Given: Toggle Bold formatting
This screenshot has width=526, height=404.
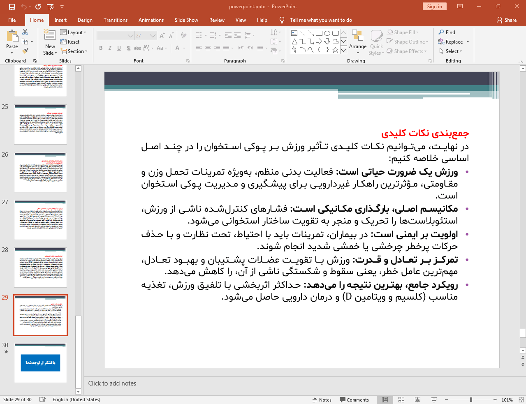Looking at the screenshot, I should (x=101, y=48).
